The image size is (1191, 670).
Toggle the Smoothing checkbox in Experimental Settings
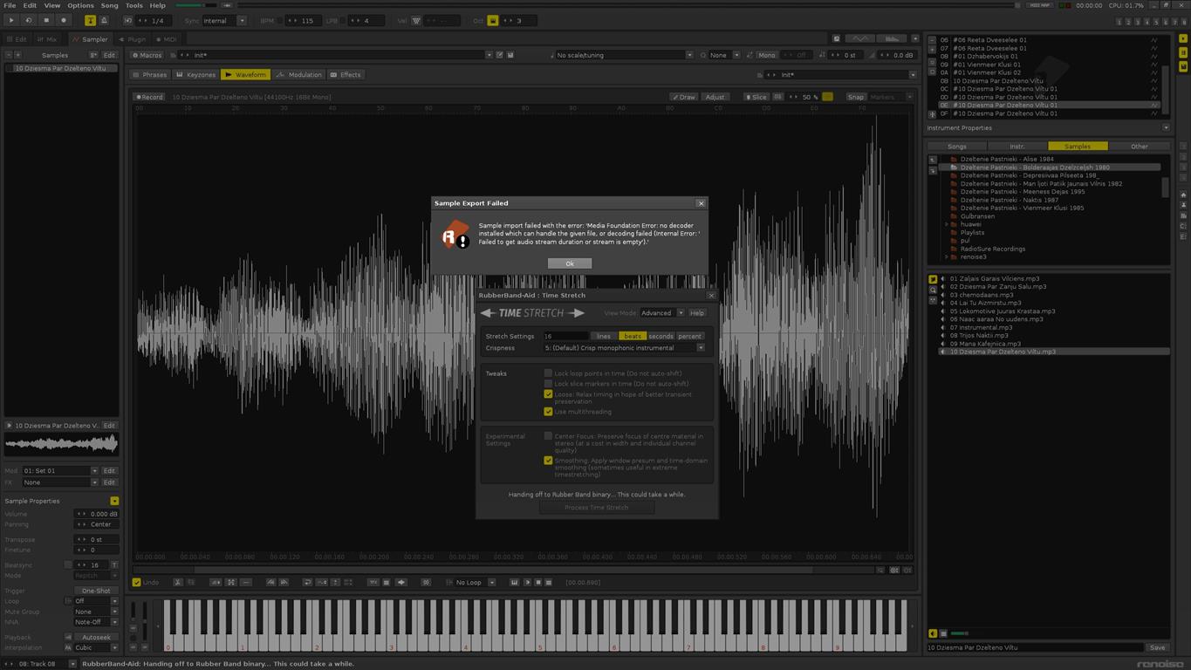(x=548, y=461)
